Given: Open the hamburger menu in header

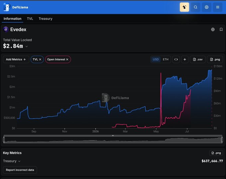Looking at the screenshot, I should (x=218, y=7).
